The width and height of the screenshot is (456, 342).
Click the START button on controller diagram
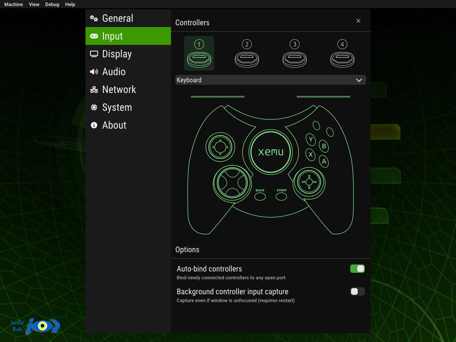point(281,197)
